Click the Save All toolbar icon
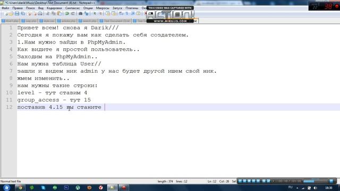 click(x=22, y=14)
